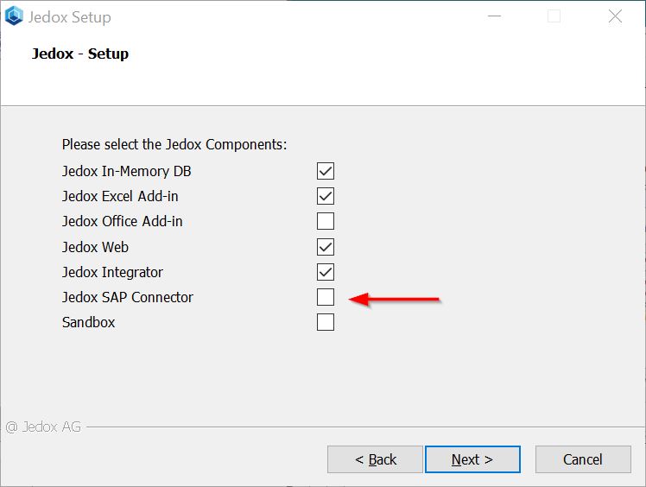Uncheck the Jedox Web checkbox
This screenshot has width=646, height=487.
325,247
